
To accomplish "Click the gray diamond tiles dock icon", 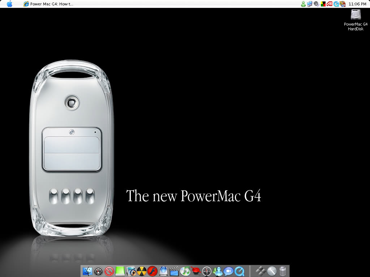I will 261,271.
